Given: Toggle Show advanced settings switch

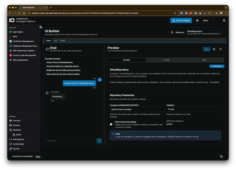Looking at the screenshot, I should pyautogui.click(x=111, y=124).
